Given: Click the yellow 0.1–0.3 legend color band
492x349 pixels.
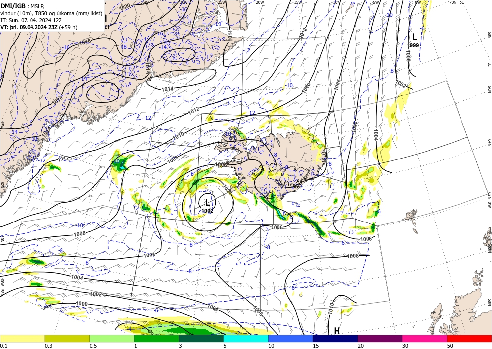Looking at the screenshot, I should pyautogui.click(x=22, y=338).
